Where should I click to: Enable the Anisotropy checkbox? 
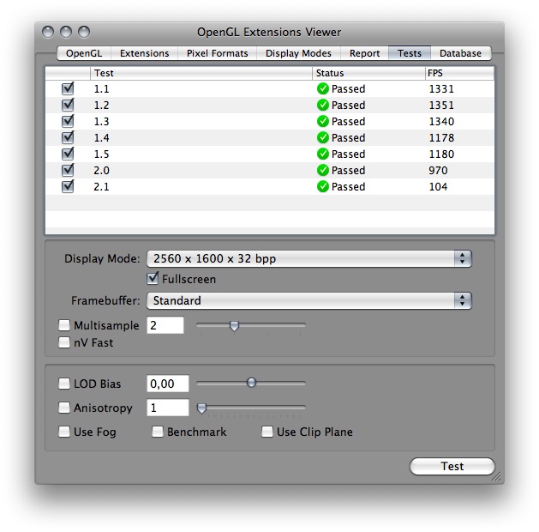pyautogui.click(x=64, y=408)
